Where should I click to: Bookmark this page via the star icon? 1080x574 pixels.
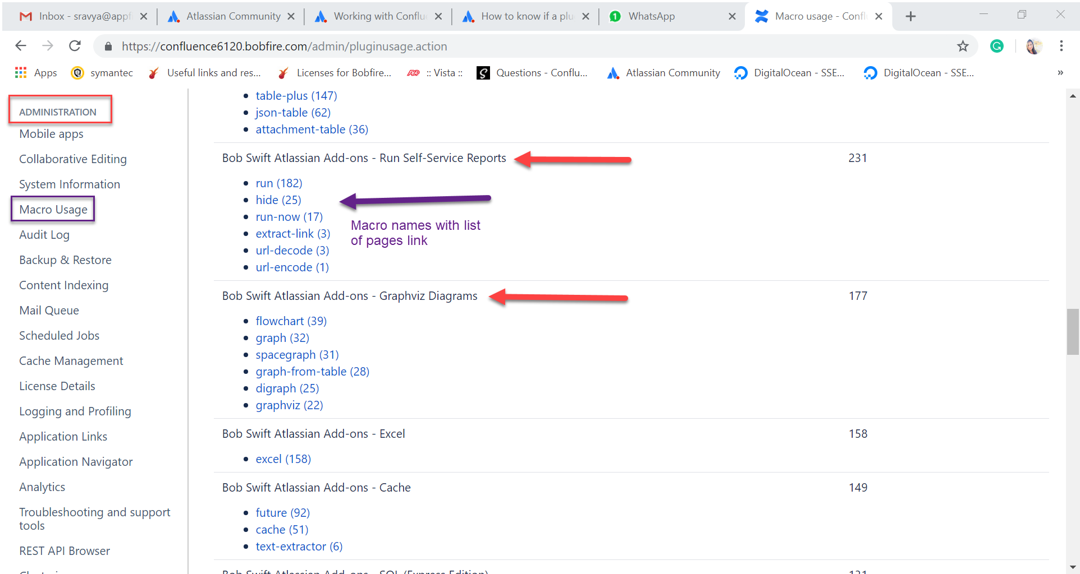963,46
